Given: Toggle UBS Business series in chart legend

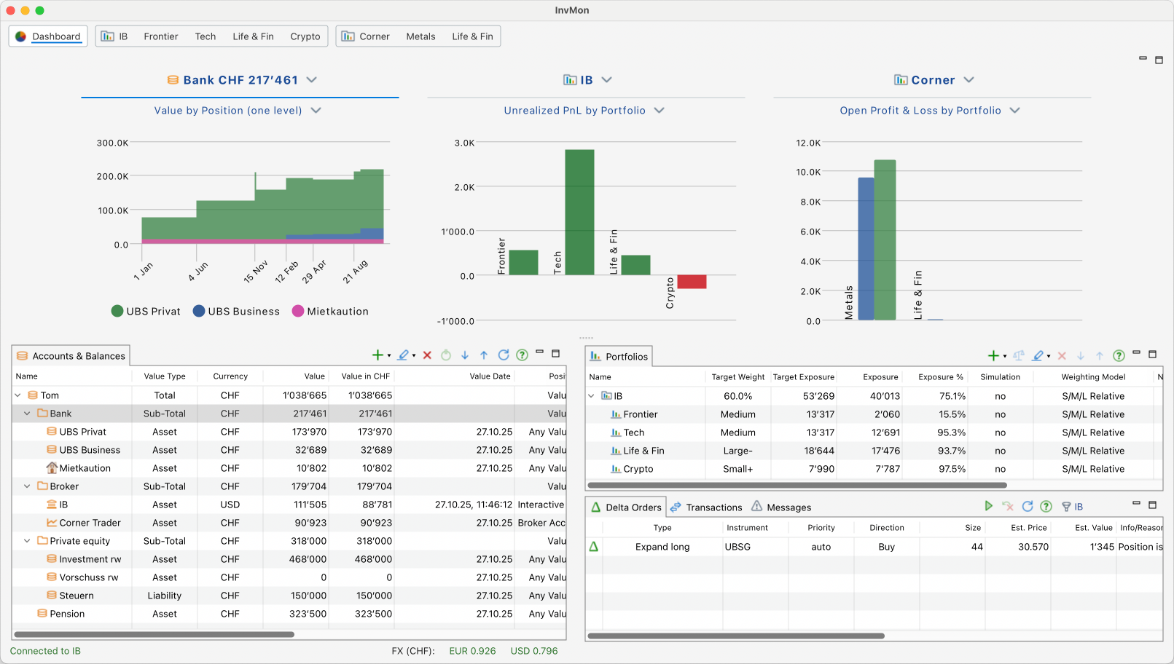Looking at the screenshot, I should pos(236,311).
